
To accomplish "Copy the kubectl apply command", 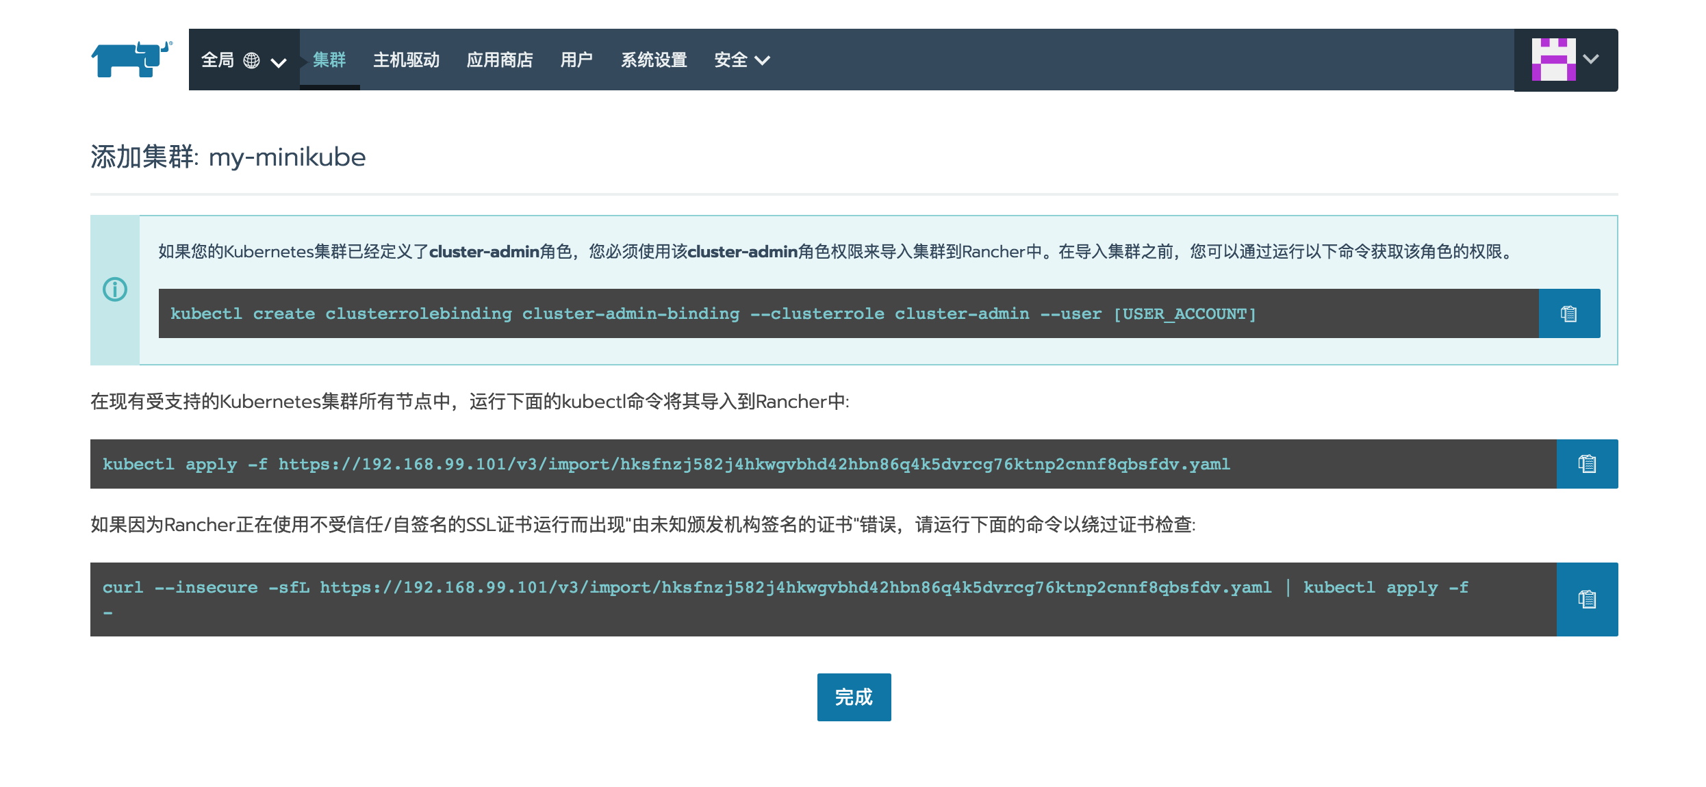I will click(x=1586, y=464).
